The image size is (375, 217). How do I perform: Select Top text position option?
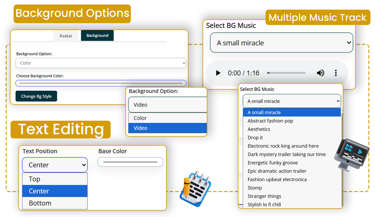[x=55, y=179]
